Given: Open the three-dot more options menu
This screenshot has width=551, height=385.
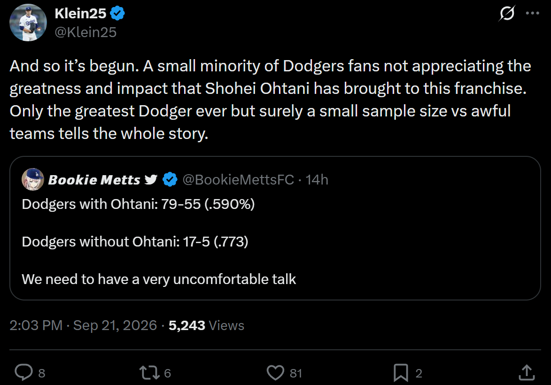Looking at the screenshot, I should point(532,13).
